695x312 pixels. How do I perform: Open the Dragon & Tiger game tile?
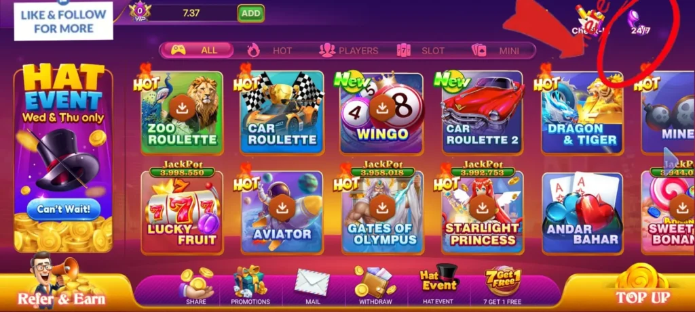tap(582, 112)
